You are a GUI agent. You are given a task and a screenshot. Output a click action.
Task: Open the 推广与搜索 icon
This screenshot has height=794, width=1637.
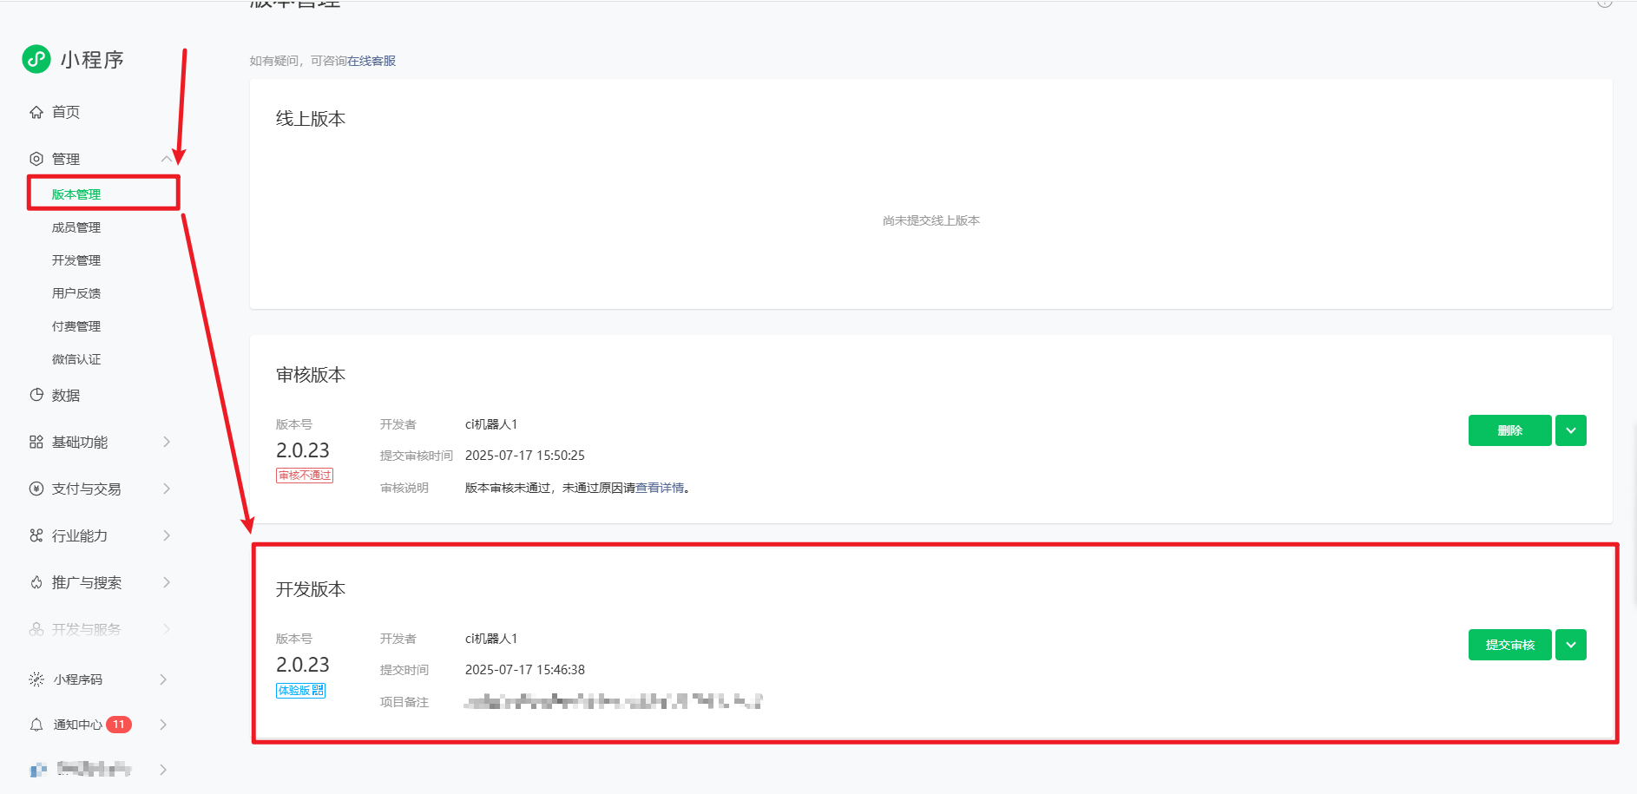click(x=36, y=582)
